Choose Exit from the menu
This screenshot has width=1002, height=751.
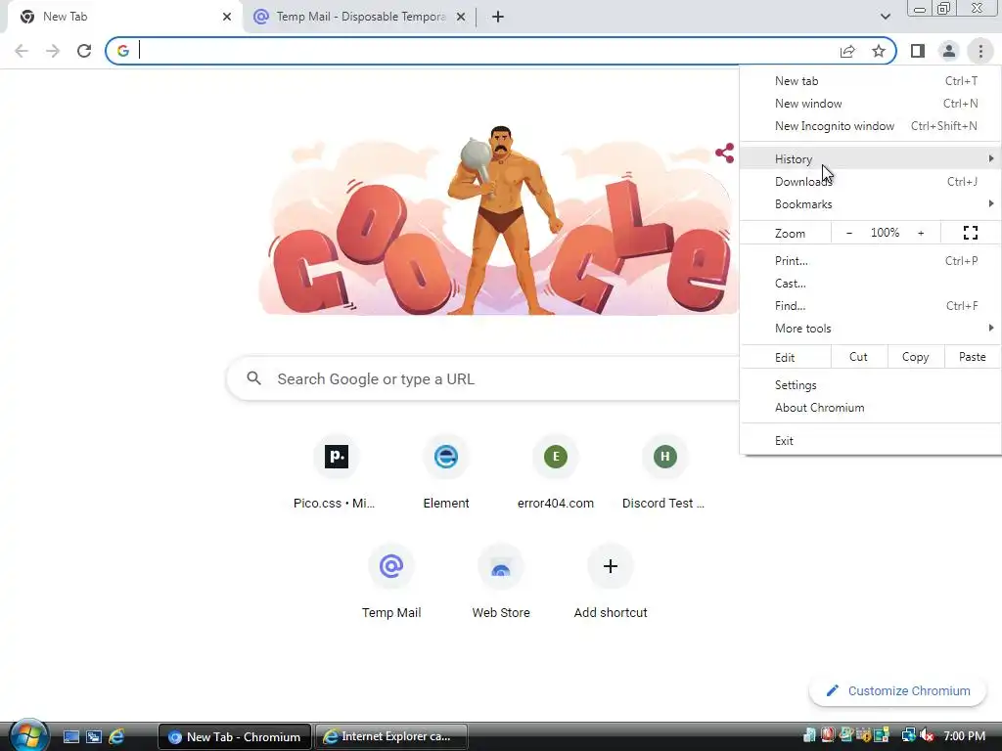(x=870, y=441)
